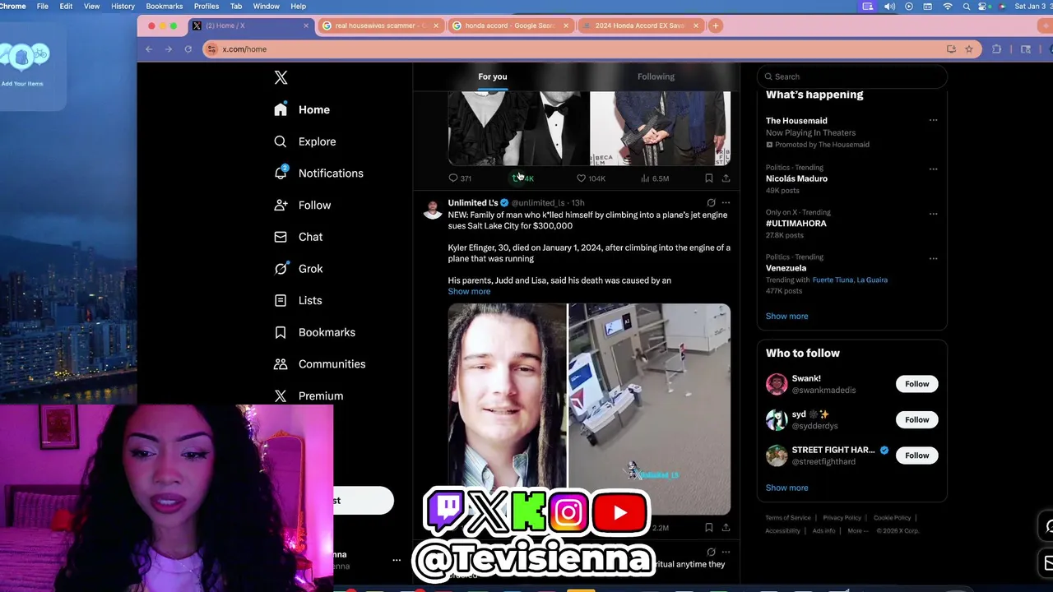Open more options for Venezuela trend

pyautogui.click(x=933, y=258)
